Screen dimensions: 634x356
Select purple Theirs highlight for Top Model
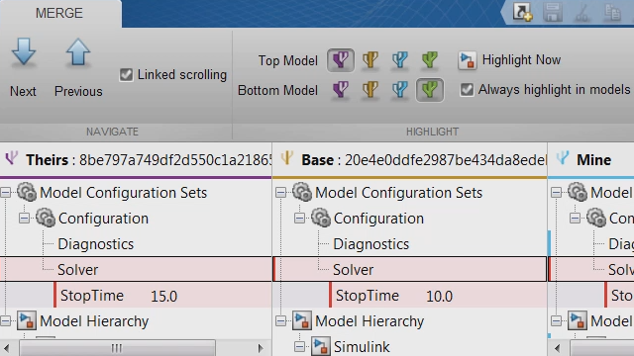coord(341,60)
